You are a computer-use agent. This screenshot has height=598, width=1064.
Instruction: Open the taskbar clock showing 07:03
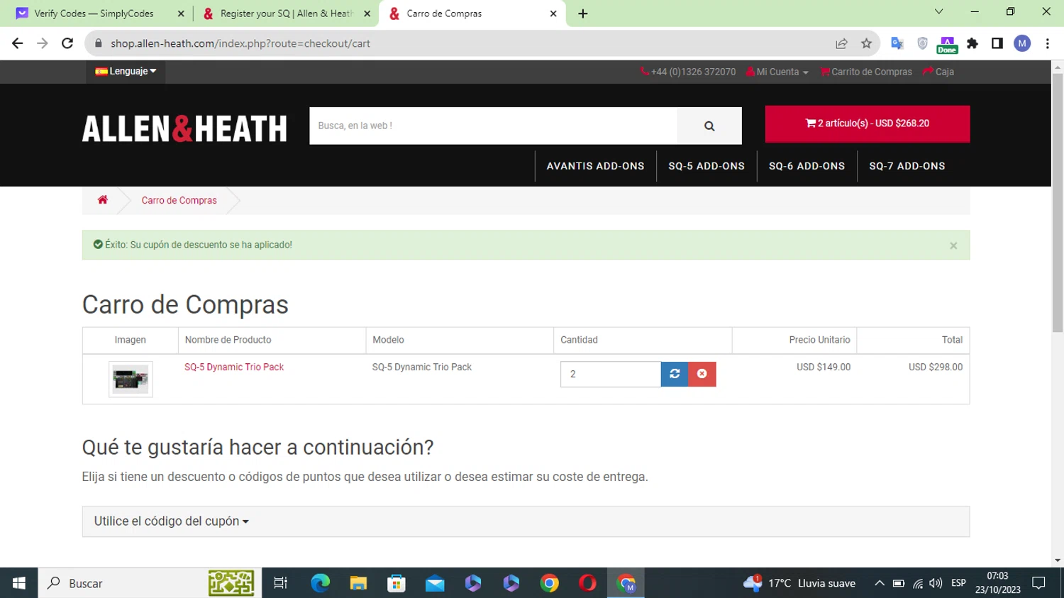click(x=997, y=583)
